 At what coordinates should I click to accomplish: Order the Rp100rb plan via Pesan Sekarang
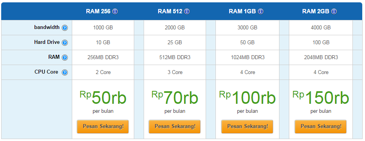[x=247, y=127]
